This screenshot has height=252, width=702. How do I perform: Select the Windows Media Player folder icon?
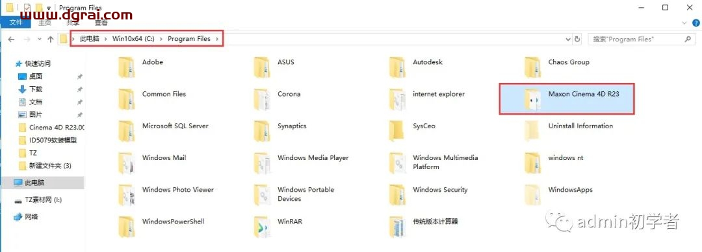[x=262, y=163]
